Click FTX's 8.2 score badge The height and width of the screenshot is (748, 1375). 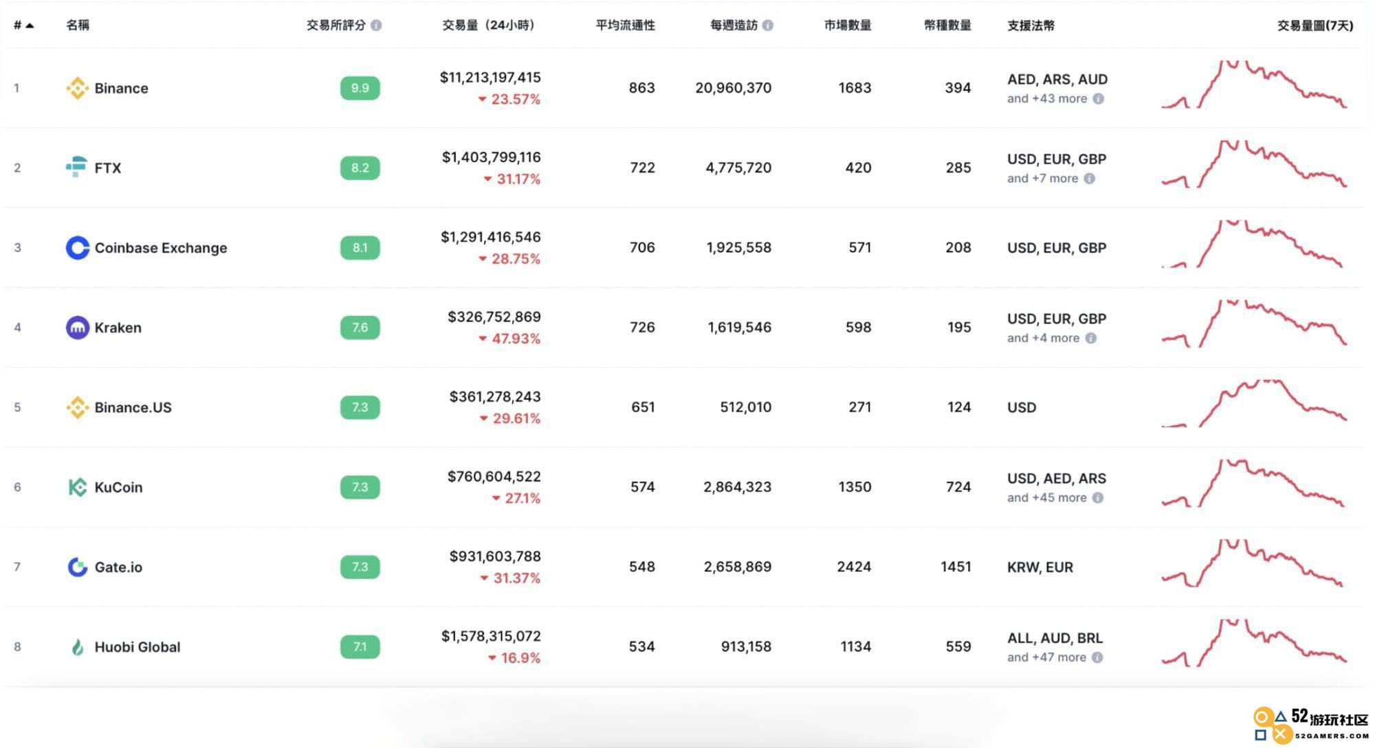point(360,168)
